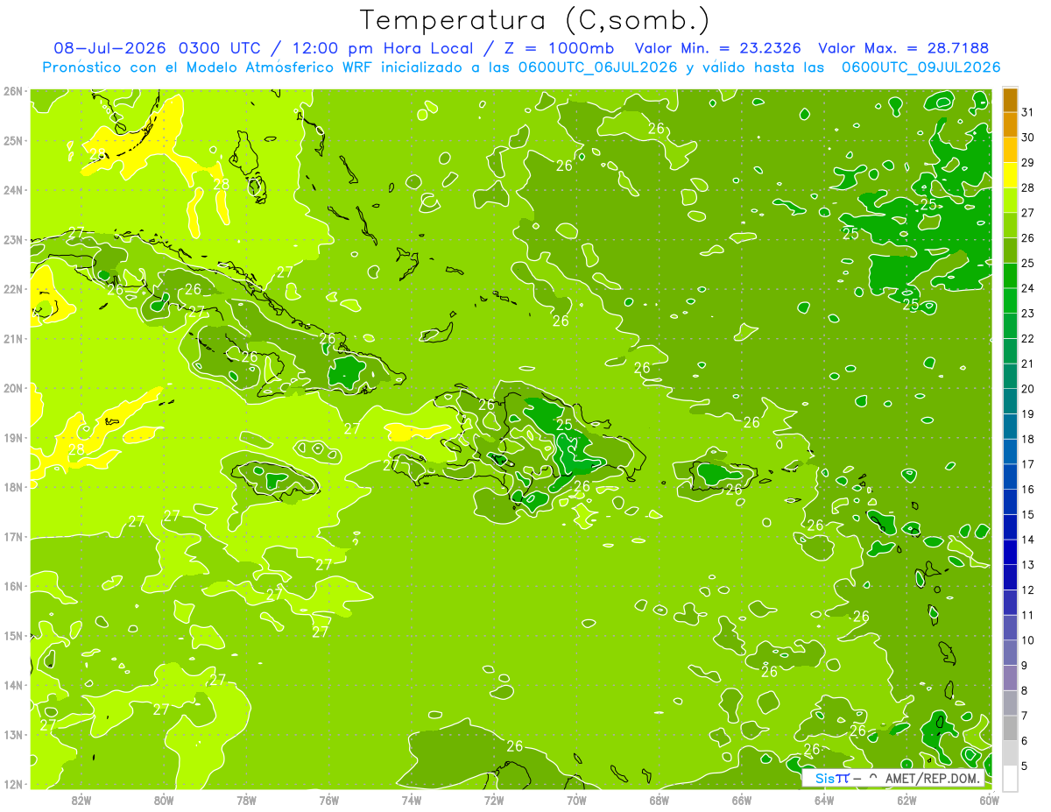Click latitude axis label 21N
Viewport: 1051px width, 812px height.
13,338
